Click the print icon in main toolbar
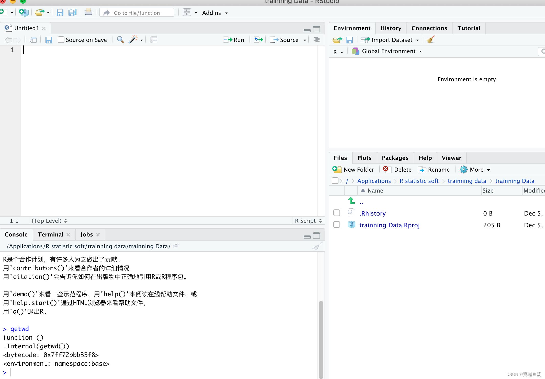The width and height of the screenshot is (545, 379). 88,12
